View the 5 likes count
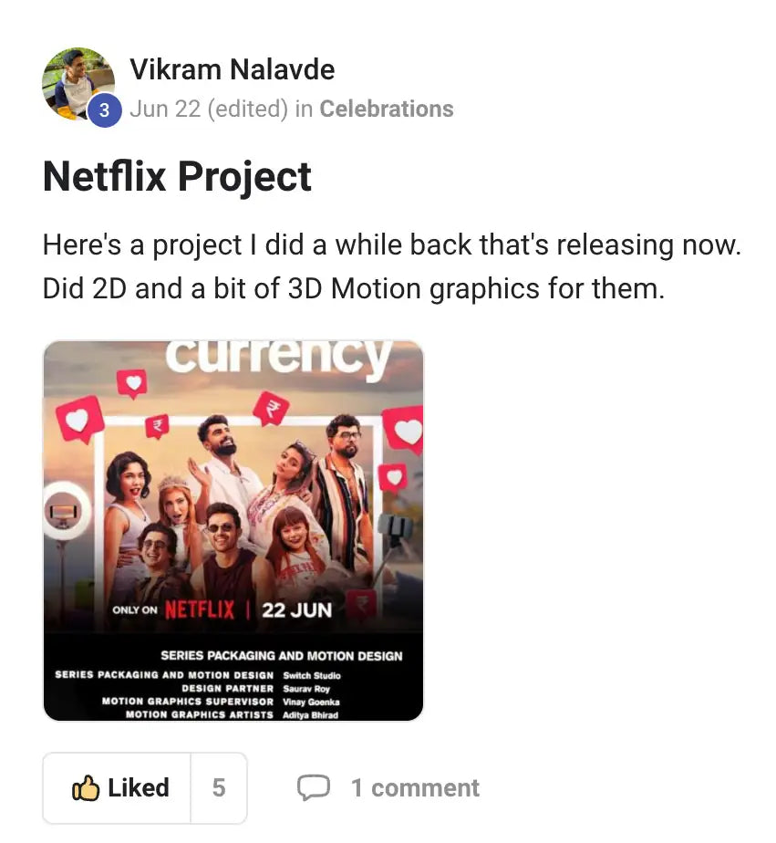Screen dimensions: 776x843 pos(219,788)
